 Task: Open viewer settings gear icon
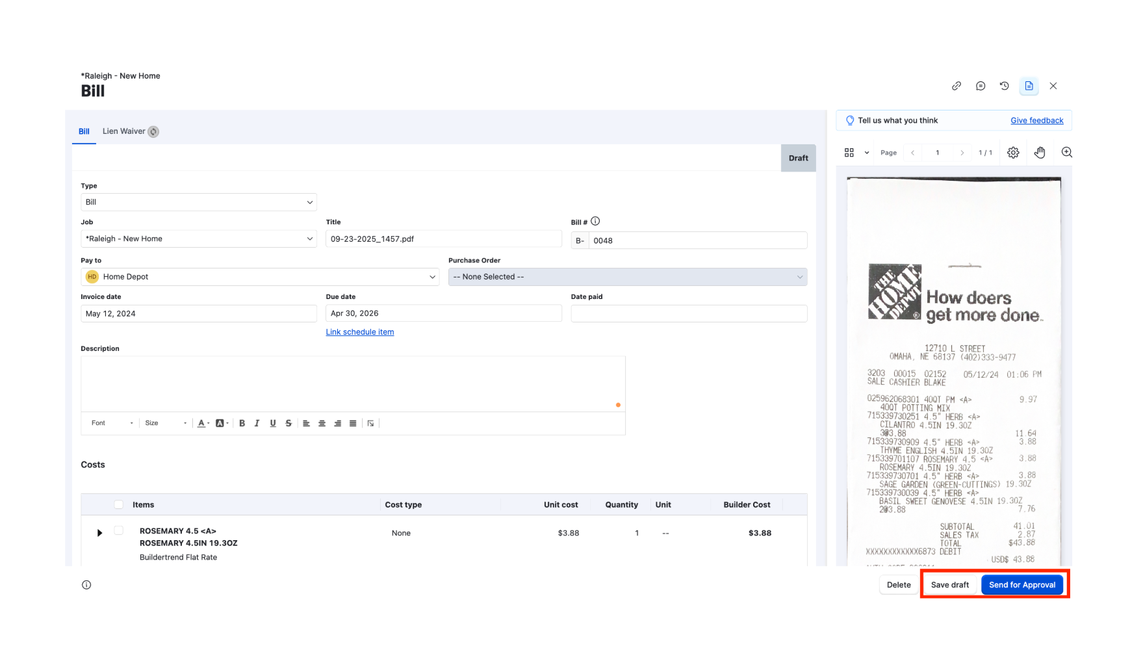1013,153
